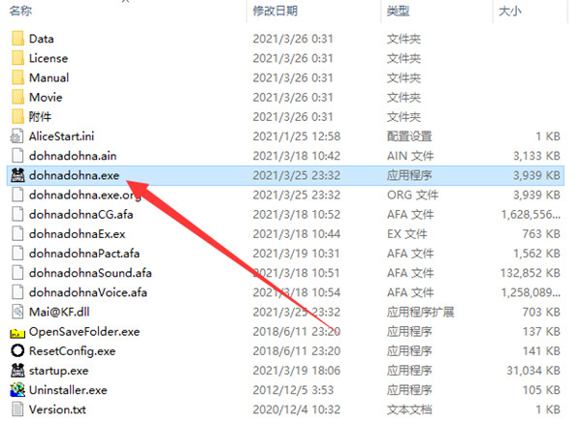Click the startup.exe application icon
The height and width of the screenshot is (421, 582).
click(x=17, y=371)
